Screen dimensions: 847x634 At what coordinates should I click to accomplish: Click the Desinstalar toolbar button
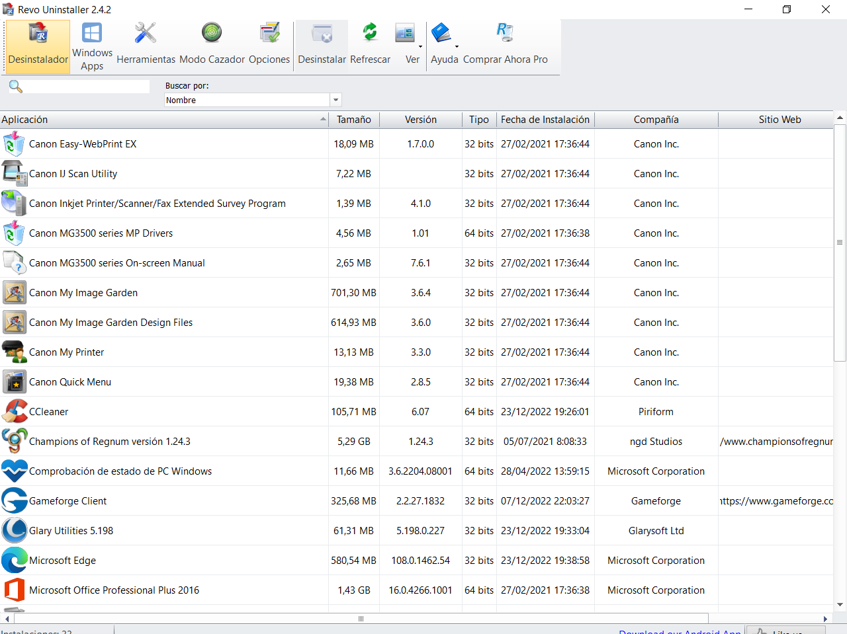pyautogui.click(x=322, y=46)
